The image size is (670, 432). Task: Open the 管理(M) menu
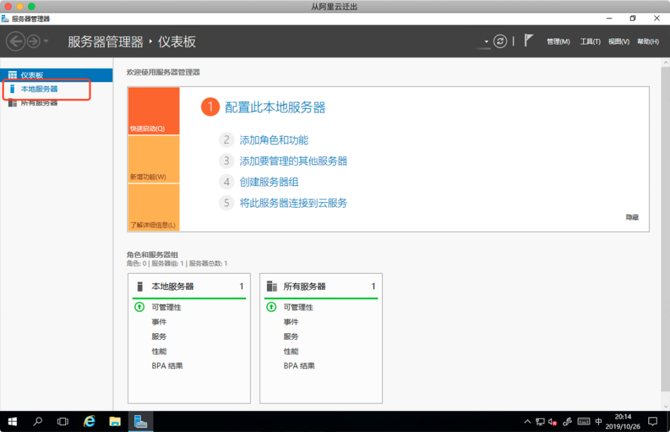point(558,42)
